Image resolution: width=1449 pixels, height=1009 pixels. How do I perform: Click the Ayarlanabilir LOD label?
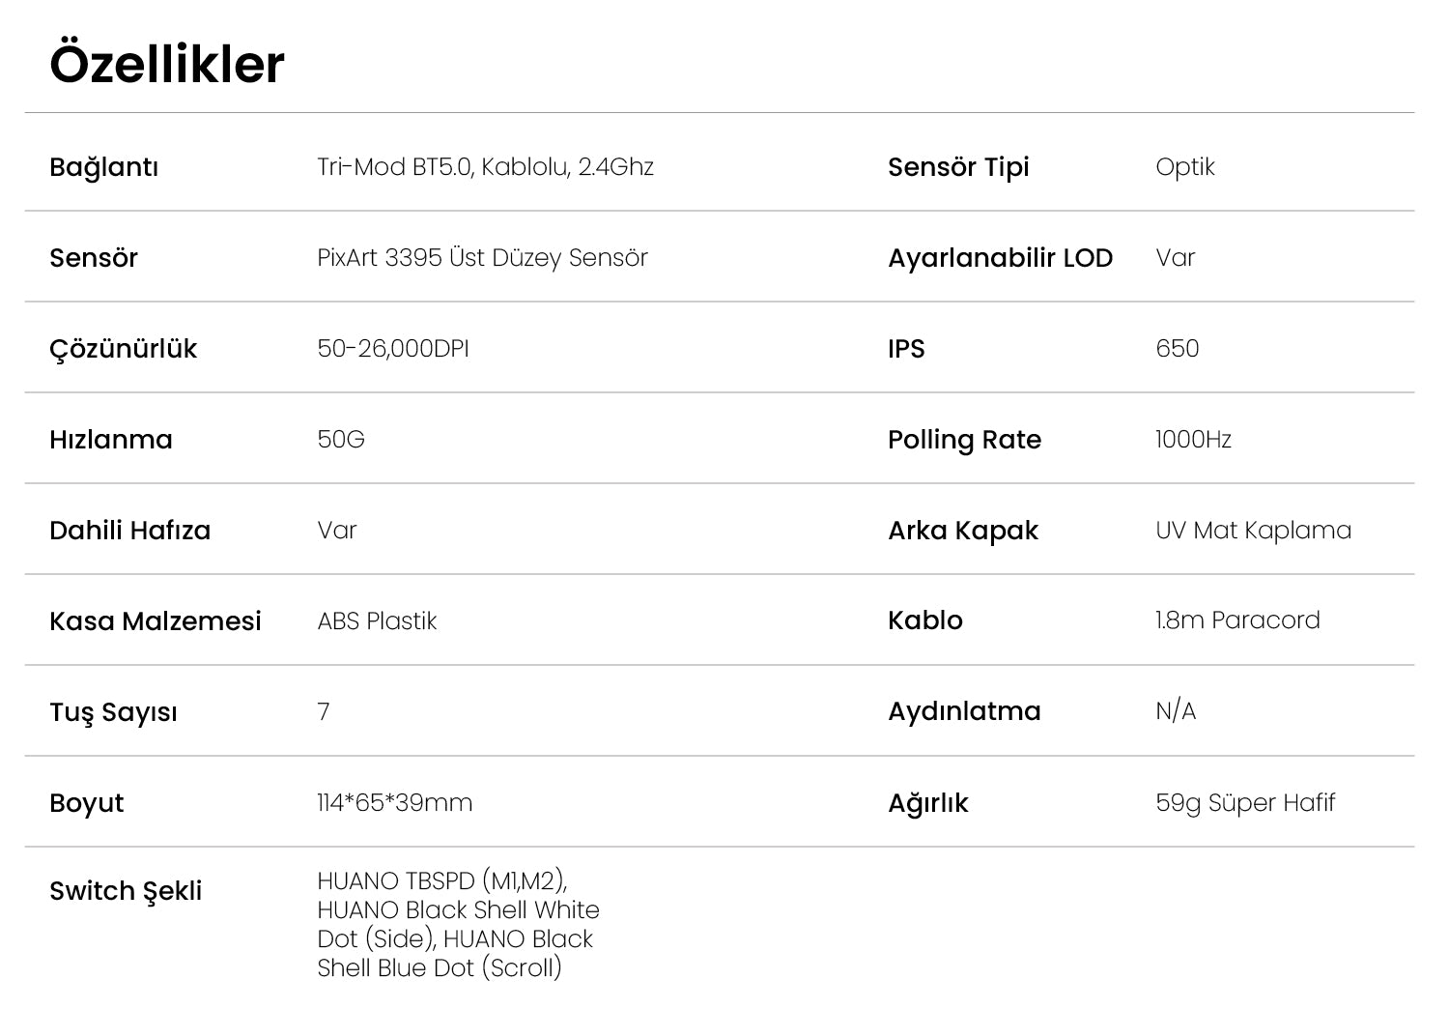pos(1000,258)
